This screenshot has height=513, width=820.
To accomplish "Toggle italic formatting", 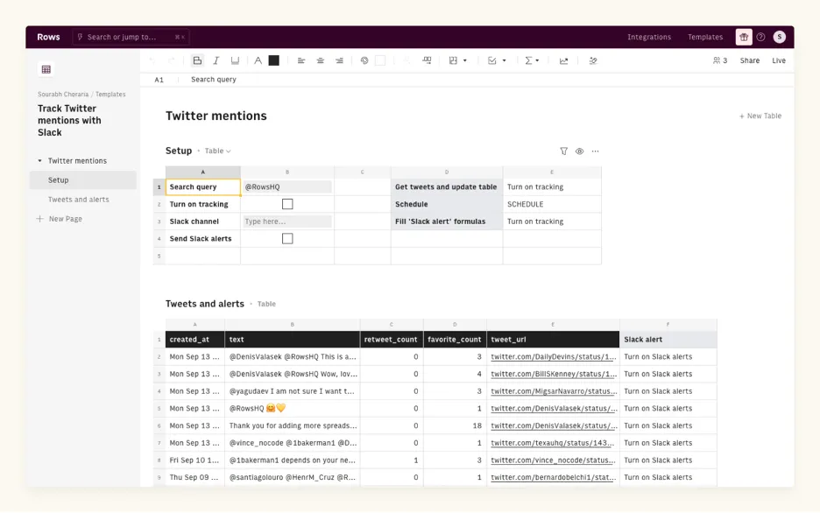I will pos(216,60).
